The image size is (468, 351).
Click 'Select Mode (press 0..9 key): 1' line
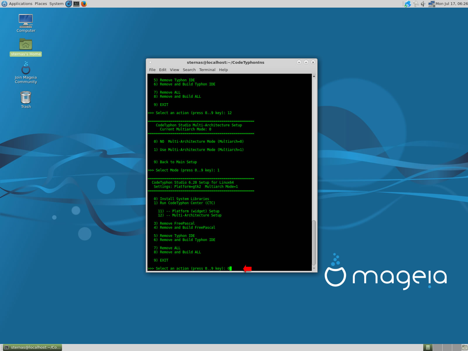point(183,170)
